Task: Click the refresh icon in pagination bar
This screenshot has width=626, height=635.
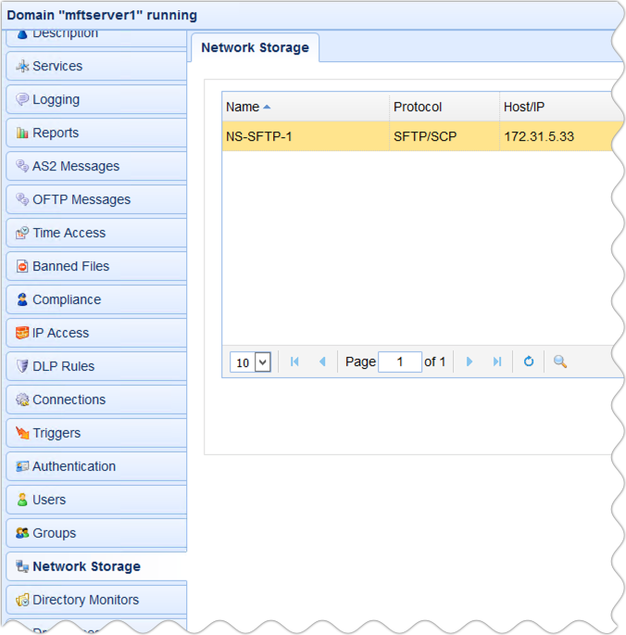Action: [x=529, y=362]
